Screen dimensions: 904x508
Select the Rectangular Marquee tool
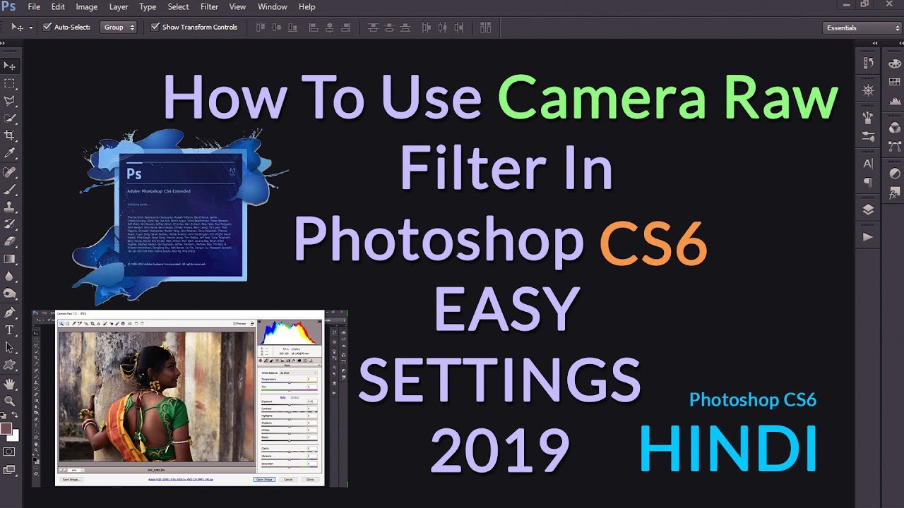click(x=10, y=83)
